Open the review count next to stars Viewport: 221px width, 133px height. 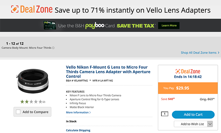pos(44,102)
